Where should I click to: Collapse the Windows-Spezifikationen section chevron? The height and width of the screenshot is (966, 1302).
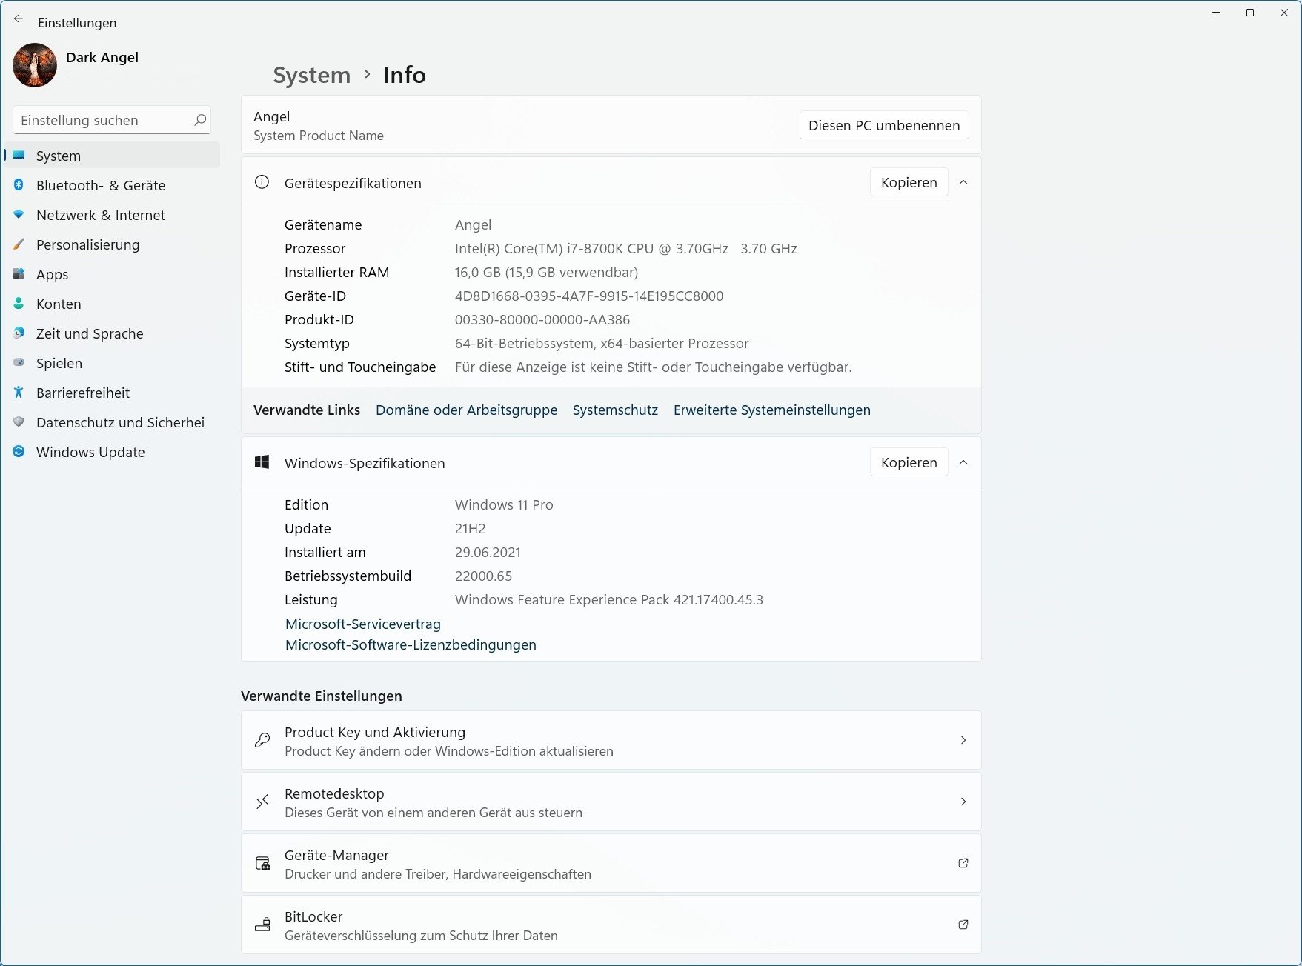[x=963, y=462]
